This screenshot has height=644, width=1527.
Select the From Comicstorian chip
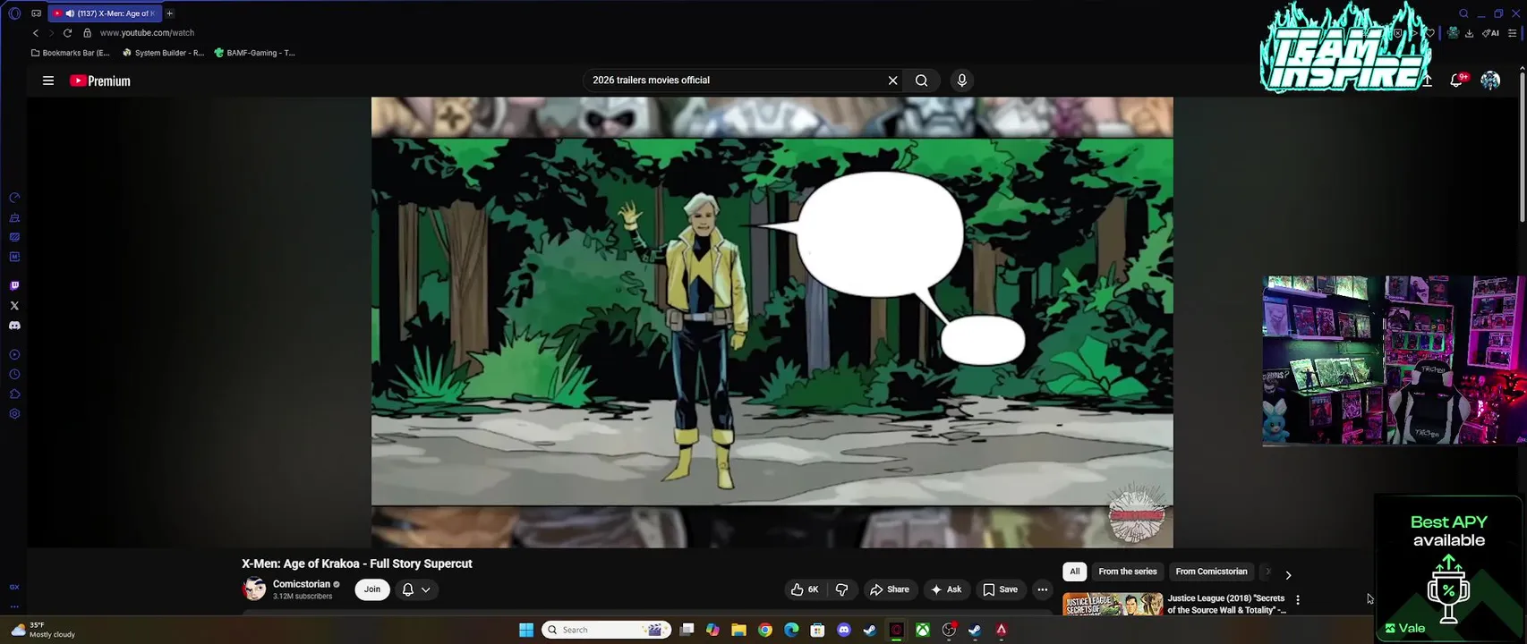pos(1211,572)
